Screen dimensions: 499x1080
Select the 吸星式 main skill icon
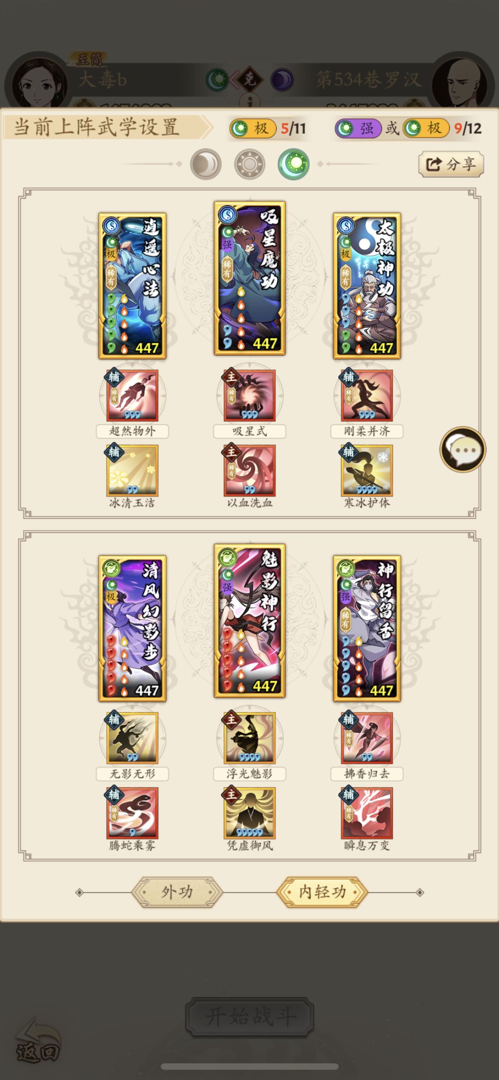point(250,396)
